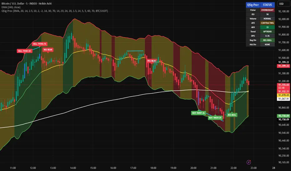This screenshot has width=291, height=171.
Task: Click the red 91,399.22 price tag
Action: pos(284,66)
